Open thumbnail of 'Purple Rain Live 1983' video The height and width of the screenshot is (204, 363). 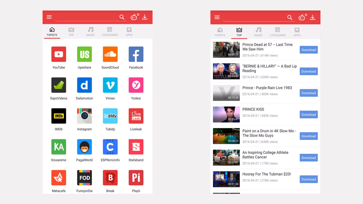coord(226,93)
